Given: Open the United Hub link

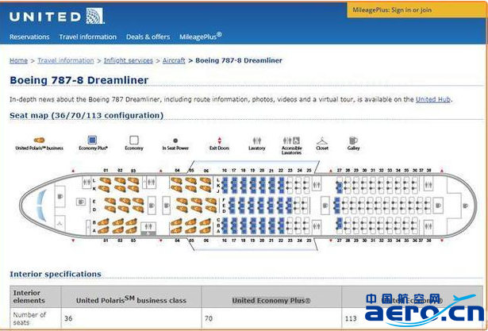Looking at the screenshot, I should (433, 100).
